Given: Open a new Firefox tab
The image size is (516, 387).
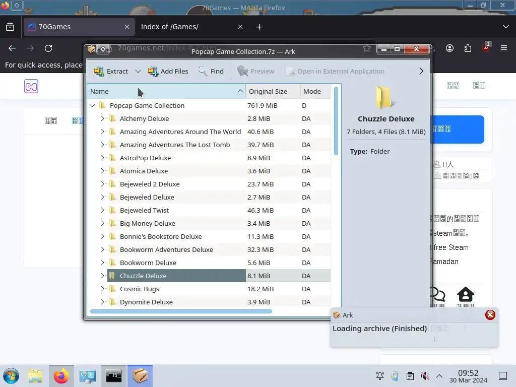Looking at the screenshot, I should 260,27.
